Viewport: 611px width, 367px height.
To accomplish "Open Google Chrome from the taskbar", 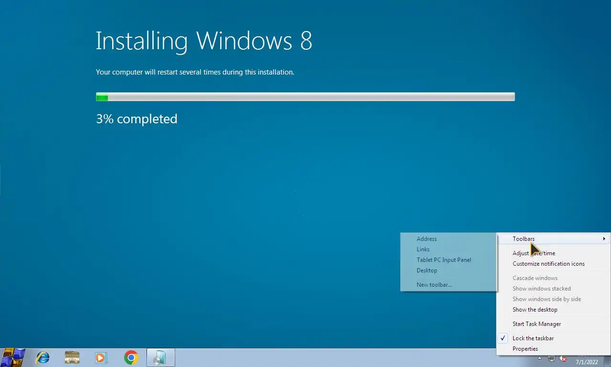I will coord(131,357).
